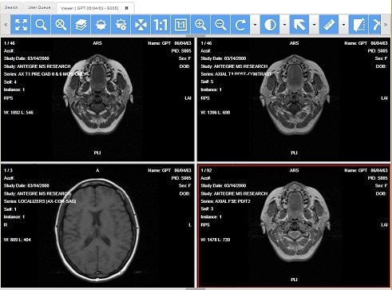This screenshot has height=290, width=392.
Task: Select the magnifying glass search tool
Action: (41, 25)
